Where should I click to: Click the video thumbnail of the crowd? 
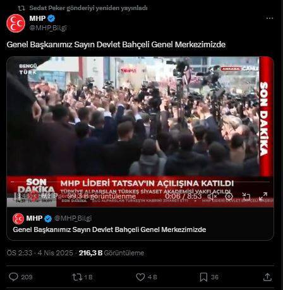pyautogui.click(x=140, y=126)
